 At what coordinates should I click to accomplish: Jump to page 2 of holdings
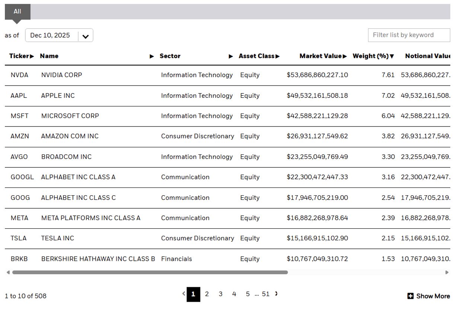tap(207, 294)
